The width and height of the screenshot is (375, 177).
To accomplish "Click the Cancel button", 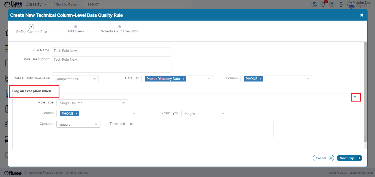I will click(323, 158).
